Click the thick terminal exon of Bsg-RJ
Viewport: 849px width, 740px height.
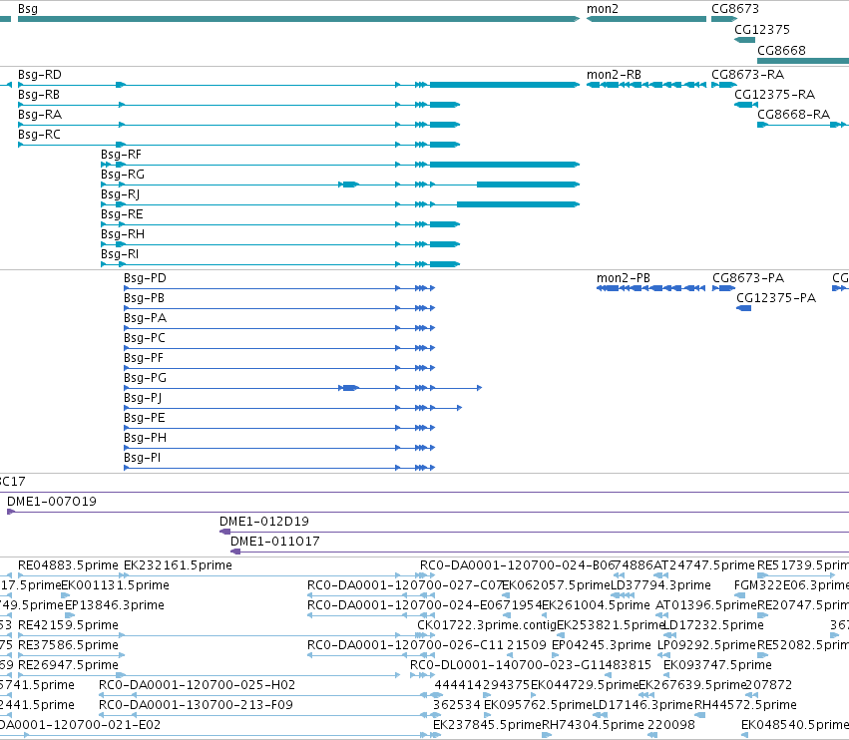pyautogui.click(x=518, y=204)
